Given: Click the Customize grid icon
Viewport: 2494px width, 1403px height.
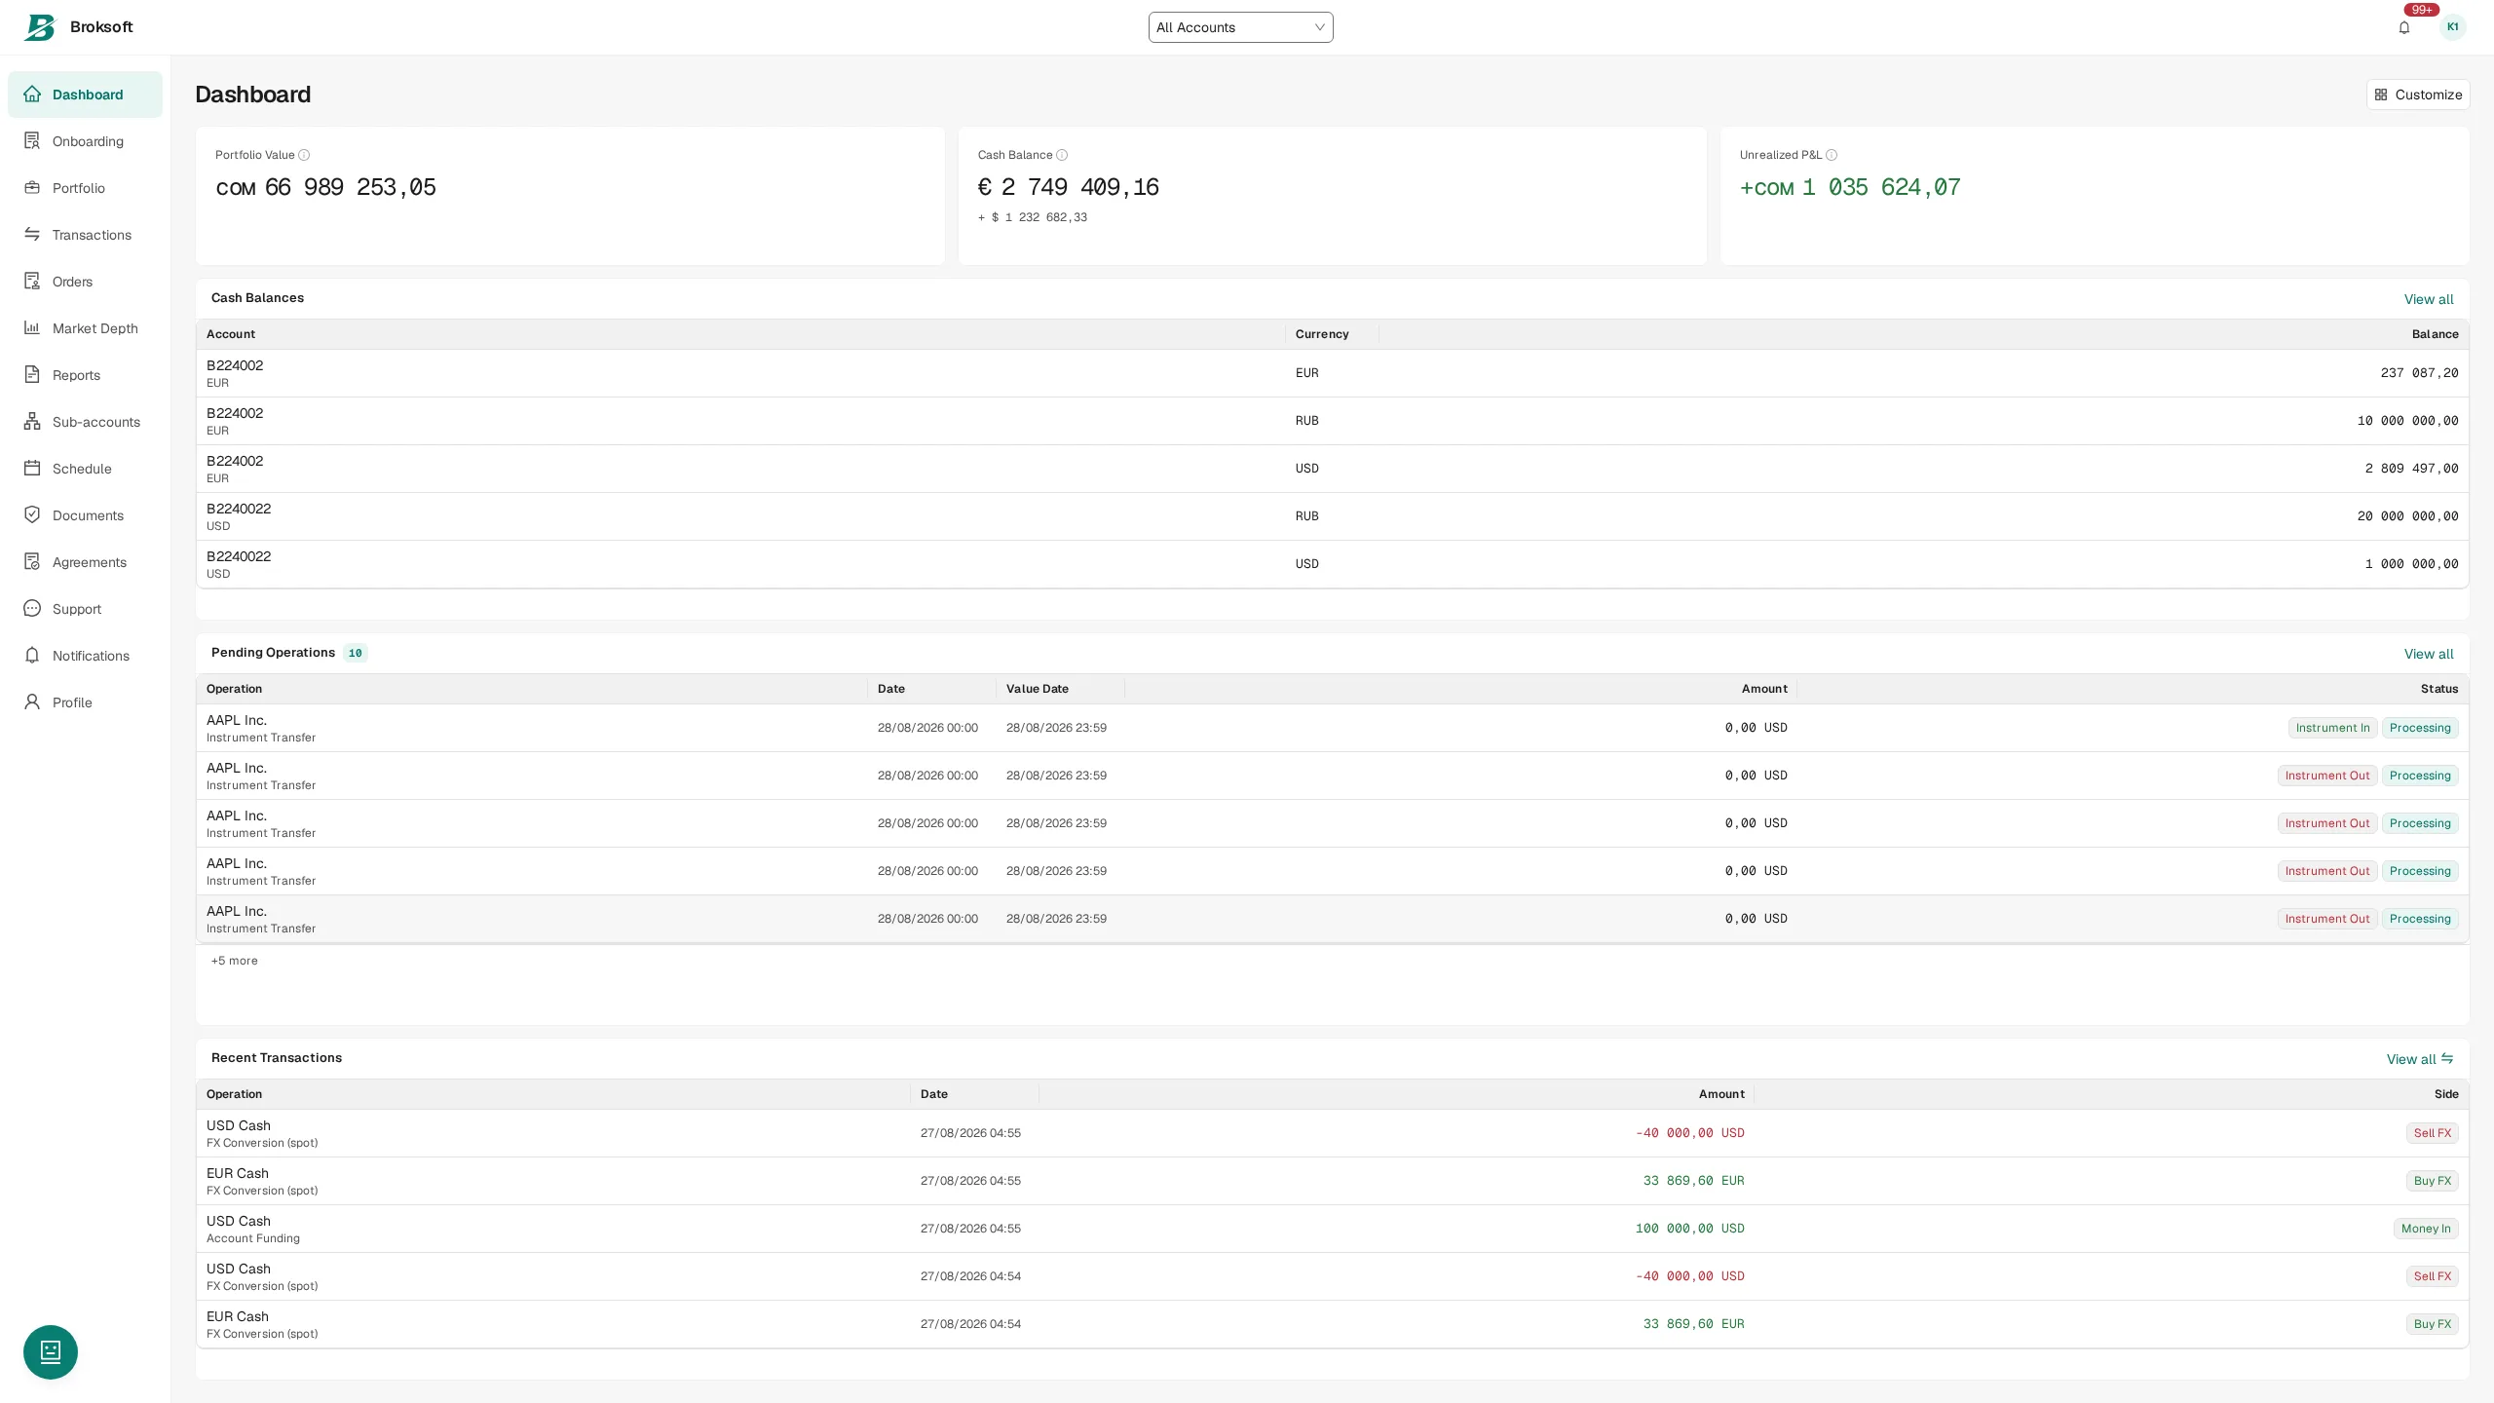Looking at the screenshot, I should click(2381, 95).
